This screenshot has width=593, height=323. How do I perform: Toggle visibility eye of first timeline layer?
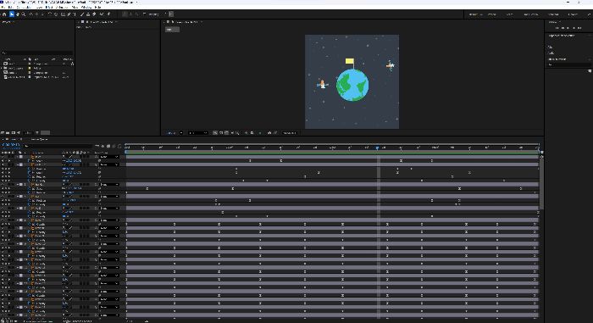tap(3, 156)
